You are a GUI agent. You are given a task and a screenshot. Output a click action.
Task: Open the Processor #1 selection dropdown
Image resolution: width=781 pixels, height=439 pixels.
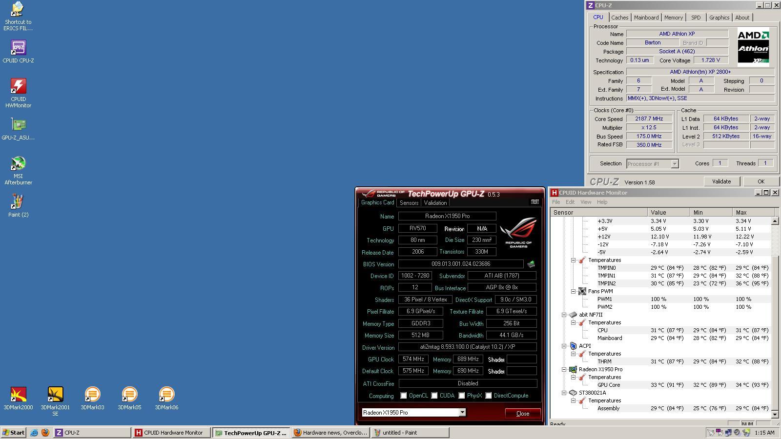(675, 164)
